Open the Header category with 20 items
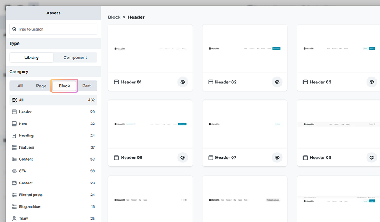This screenshot has height=222, width=380. point(53,112)
